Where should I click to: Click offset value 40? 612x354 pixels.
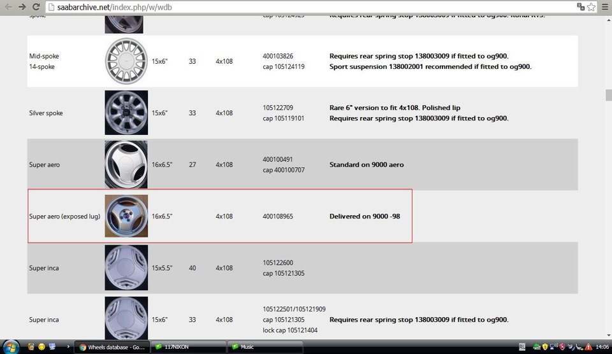tap(193, 268)
